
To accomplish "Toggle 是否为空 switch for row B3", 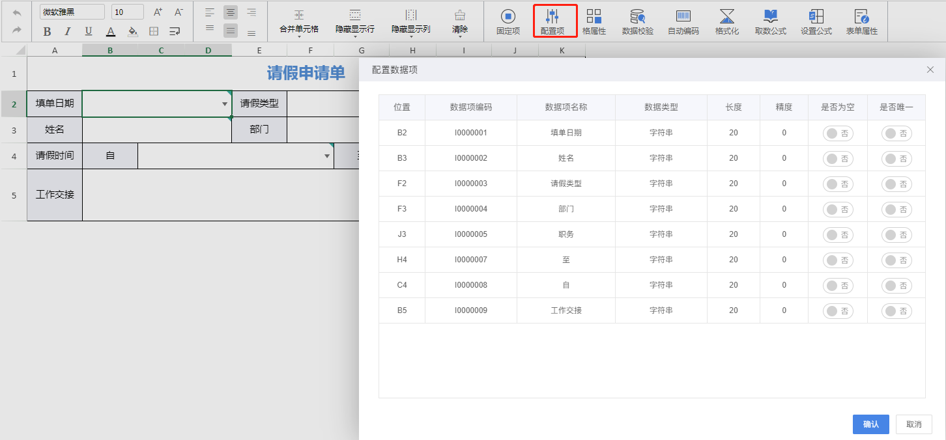I will point(838,159).
